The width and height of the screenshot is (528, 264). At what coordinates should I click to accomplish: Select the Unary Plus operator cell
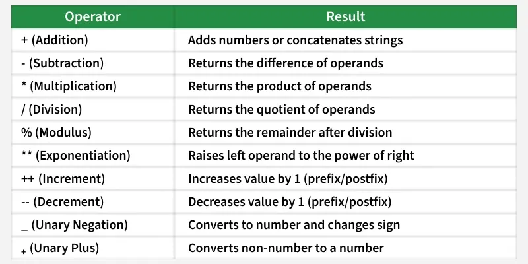92,248
